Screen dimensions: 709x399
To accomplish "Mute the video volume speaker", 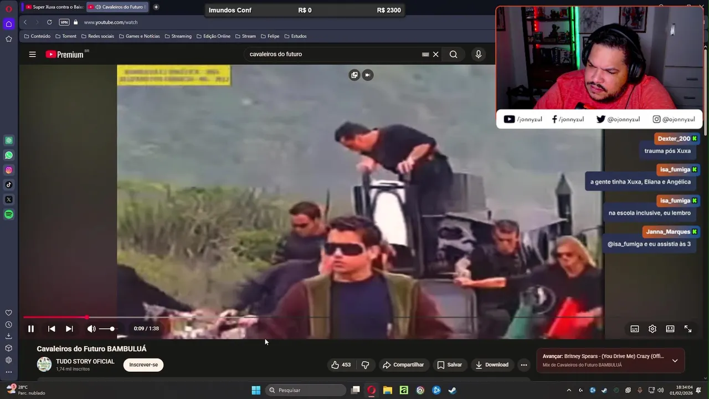I will 91,329.
